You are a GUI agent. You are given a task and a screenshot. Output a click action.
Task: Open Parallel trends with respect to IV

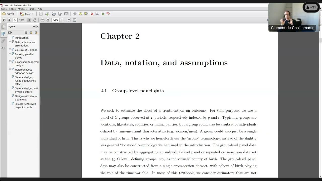pyautogui.click(x=25, y=106)
